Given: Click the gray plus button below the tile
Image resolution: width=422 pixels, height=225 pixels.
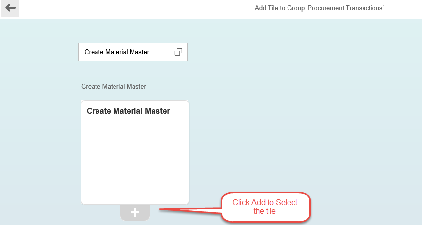Looking at the screenshot, I should pos(135,212).
